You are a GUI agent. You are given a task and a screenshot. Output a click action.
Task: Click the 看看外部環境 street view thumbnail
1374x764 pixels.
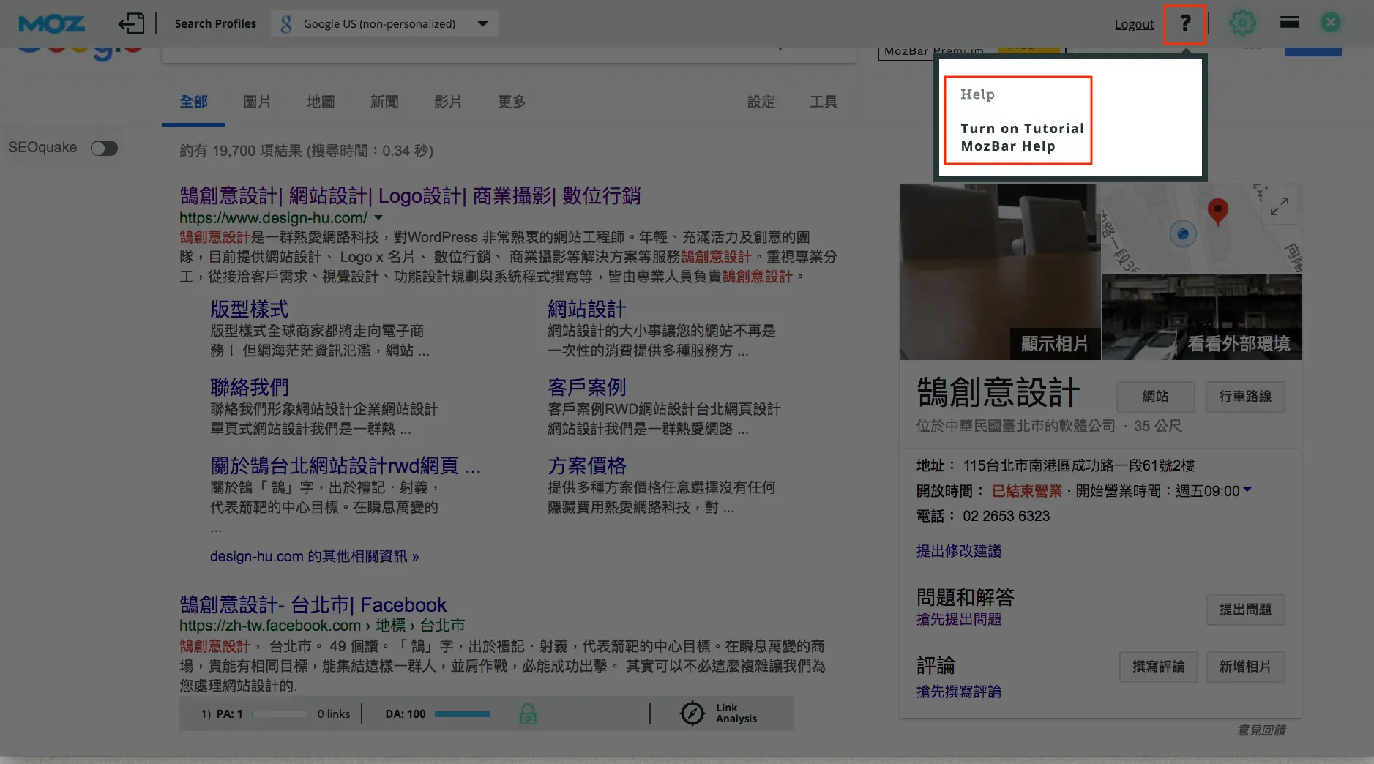coord(1201,317)
